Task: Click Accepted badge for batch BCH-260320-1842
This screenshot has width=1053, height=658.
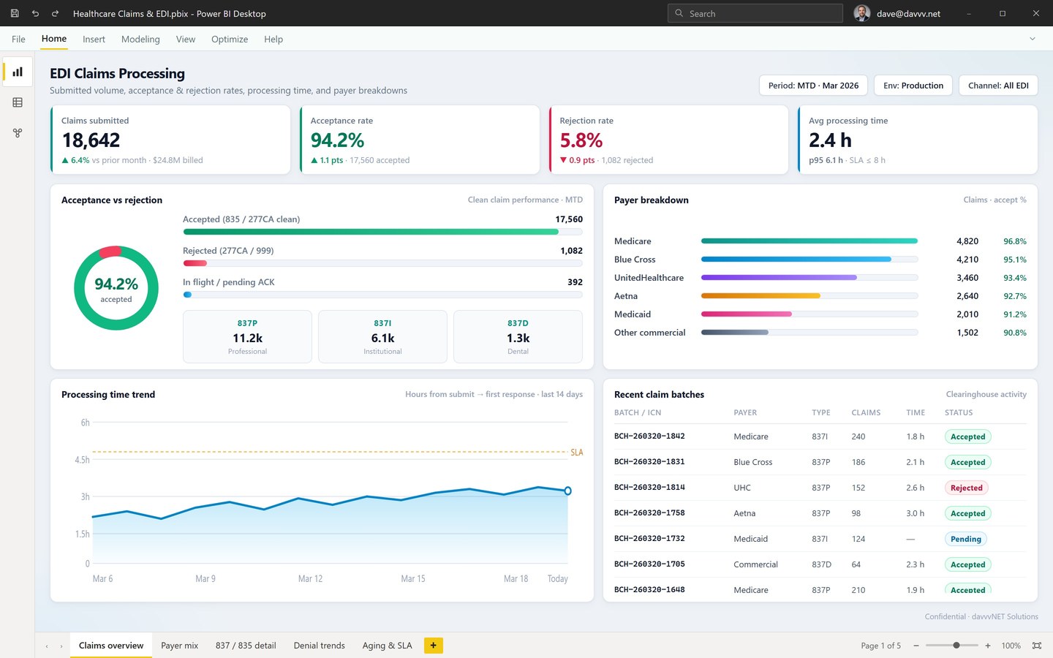Action: (x=967, y=436)
